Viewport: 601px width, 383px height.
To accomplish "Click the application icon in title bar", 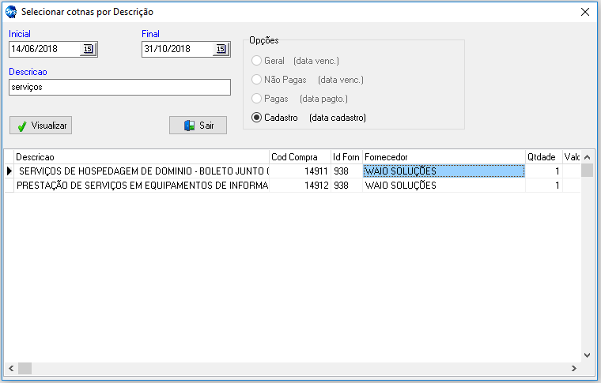I will [11, 12].
